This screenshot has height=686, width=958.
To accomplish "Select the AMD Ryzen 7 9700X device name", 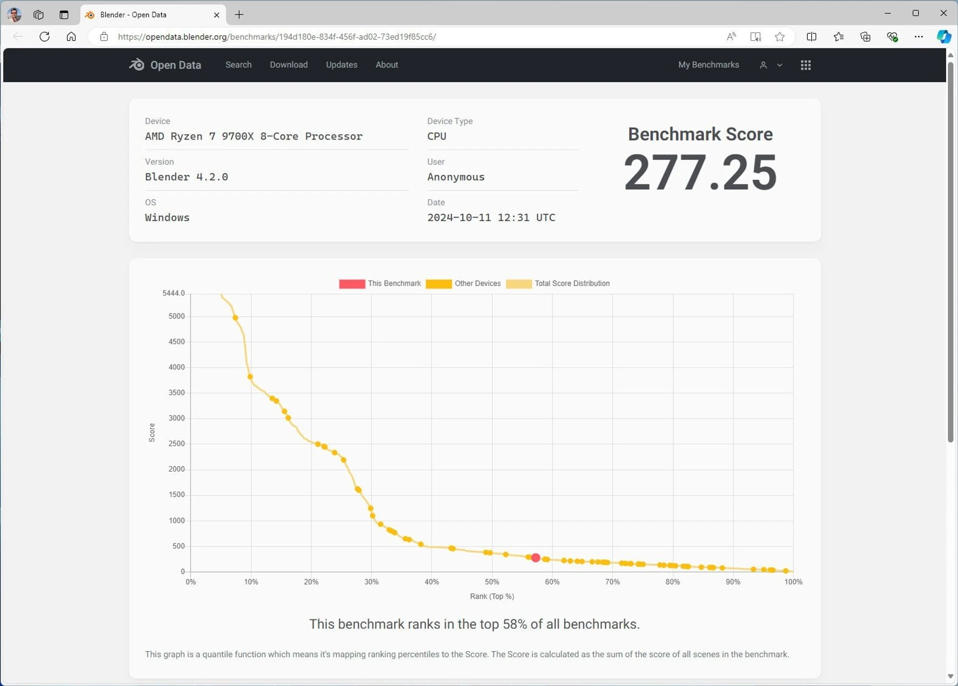I will 254,136.
